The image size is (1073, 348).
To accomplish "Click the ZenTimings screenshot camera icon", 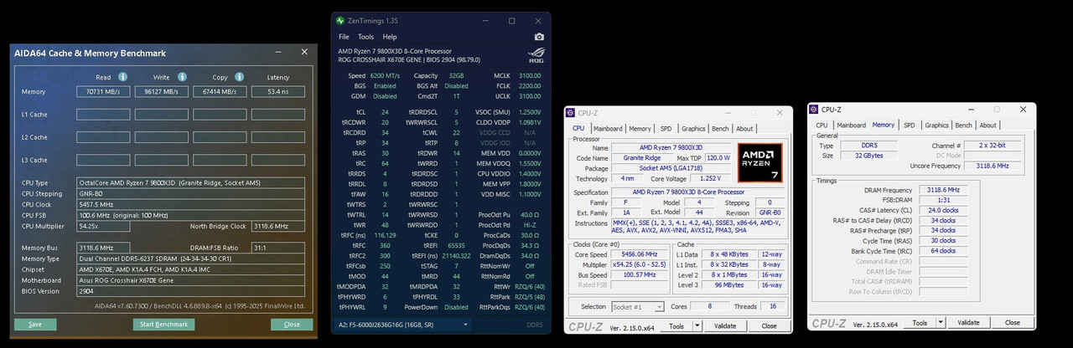I will pyautogui.click(x=539, y=37).
